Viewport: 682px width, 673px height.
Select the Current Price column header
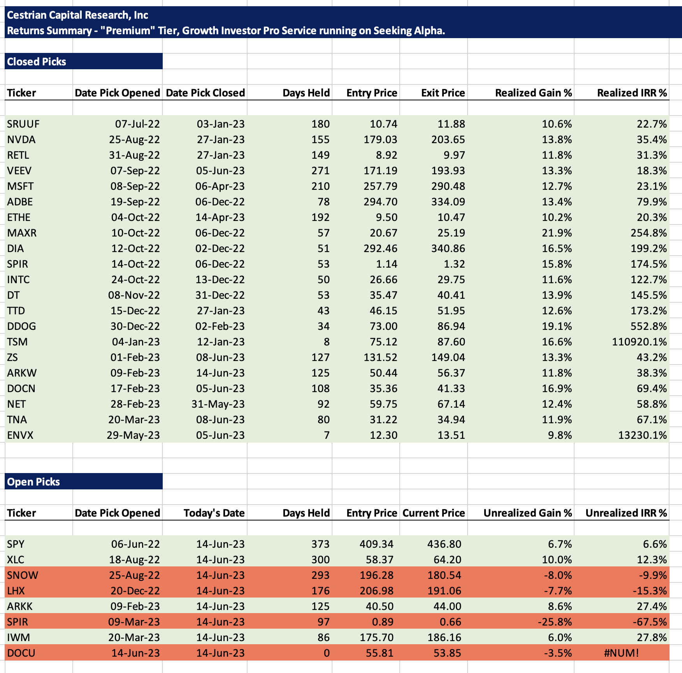(434, 513)
